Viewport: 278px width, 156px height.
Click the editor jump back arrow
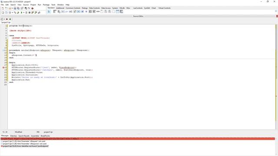coord(7,19)
